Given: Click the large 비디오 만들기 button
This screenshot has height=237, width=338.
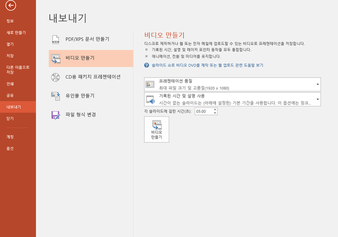Looking at the screenshot, I should pyautogui.click(x=157, y=130).
